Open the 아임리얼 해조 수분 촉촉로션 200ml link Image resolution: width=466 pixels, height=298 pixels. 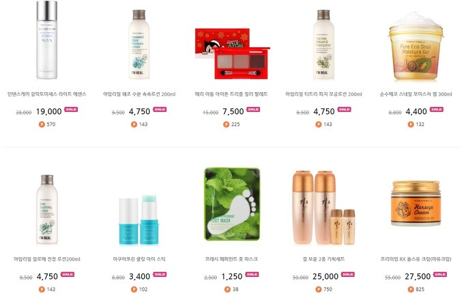point(139,94)
